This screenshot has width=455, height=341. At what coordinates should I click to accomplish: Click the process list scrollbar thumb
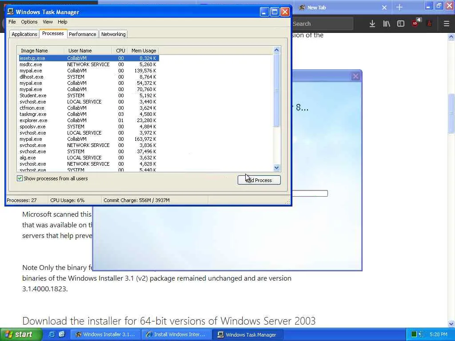276,90
